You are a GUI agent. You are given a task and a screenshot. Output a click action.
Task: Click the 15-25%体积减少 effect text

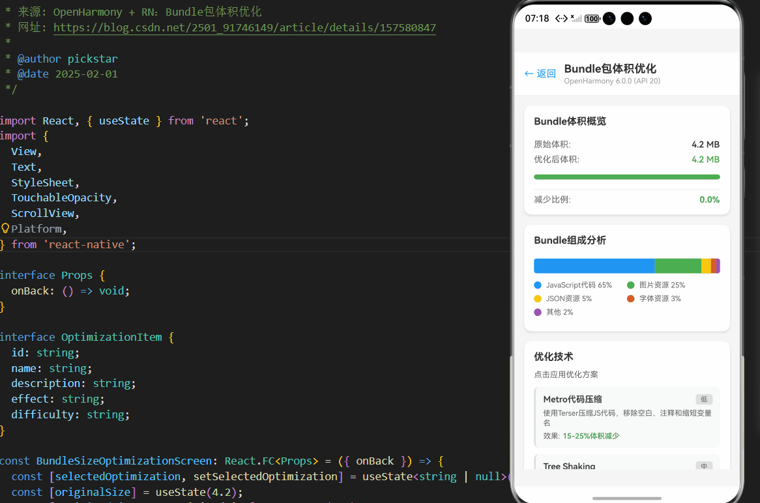click(591, 436)
